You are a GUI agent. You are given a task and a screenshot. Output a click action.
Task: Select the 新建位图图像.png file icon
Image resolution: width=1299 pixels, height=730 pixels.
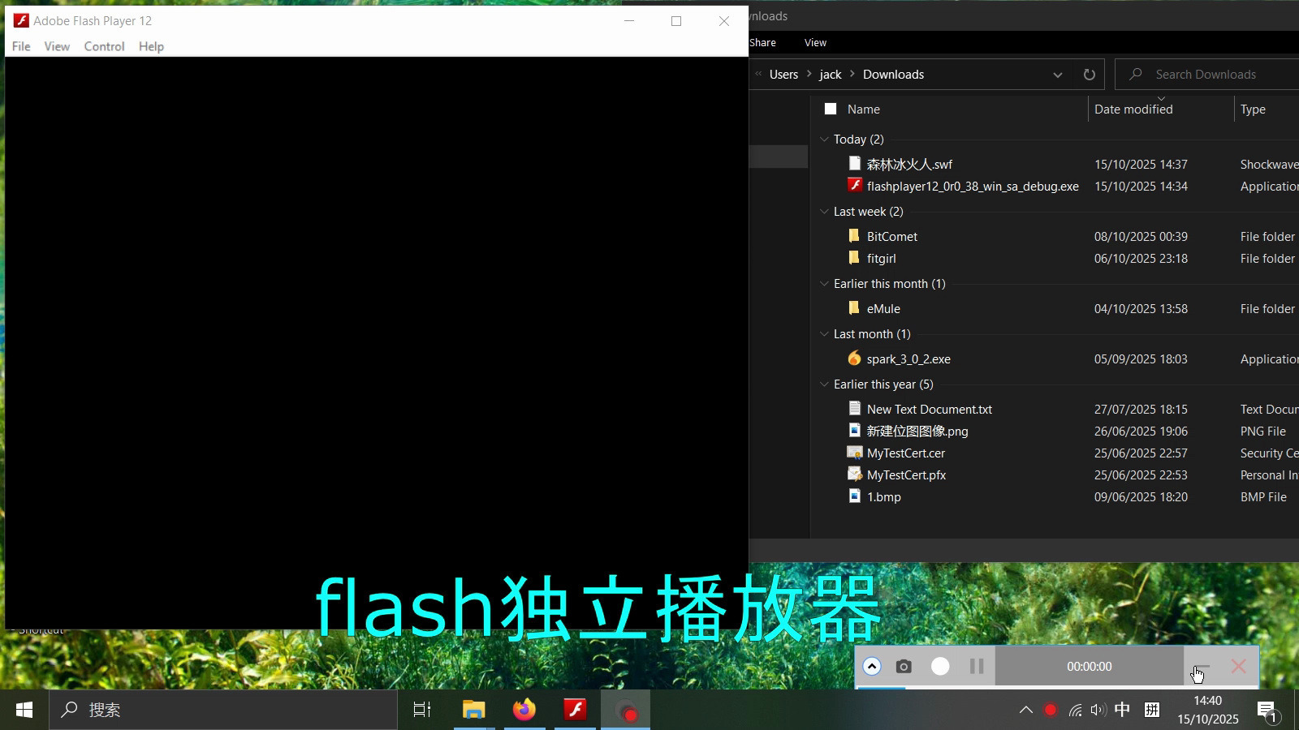[854, 431]
